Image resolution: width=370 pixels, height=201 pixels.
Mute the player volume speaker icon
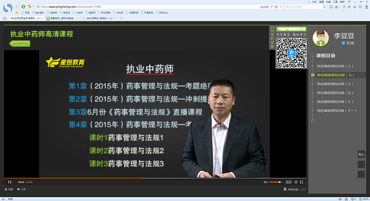(265, 182)
